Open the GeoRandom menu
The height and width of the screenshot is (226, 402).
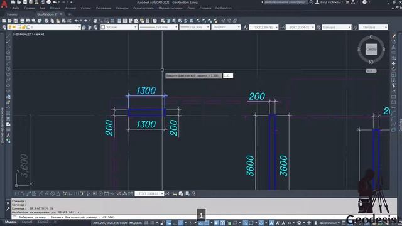click(x=224, y=8)
